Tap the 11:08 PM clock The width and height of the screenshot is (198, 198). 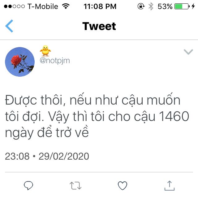tap(100, 6)
